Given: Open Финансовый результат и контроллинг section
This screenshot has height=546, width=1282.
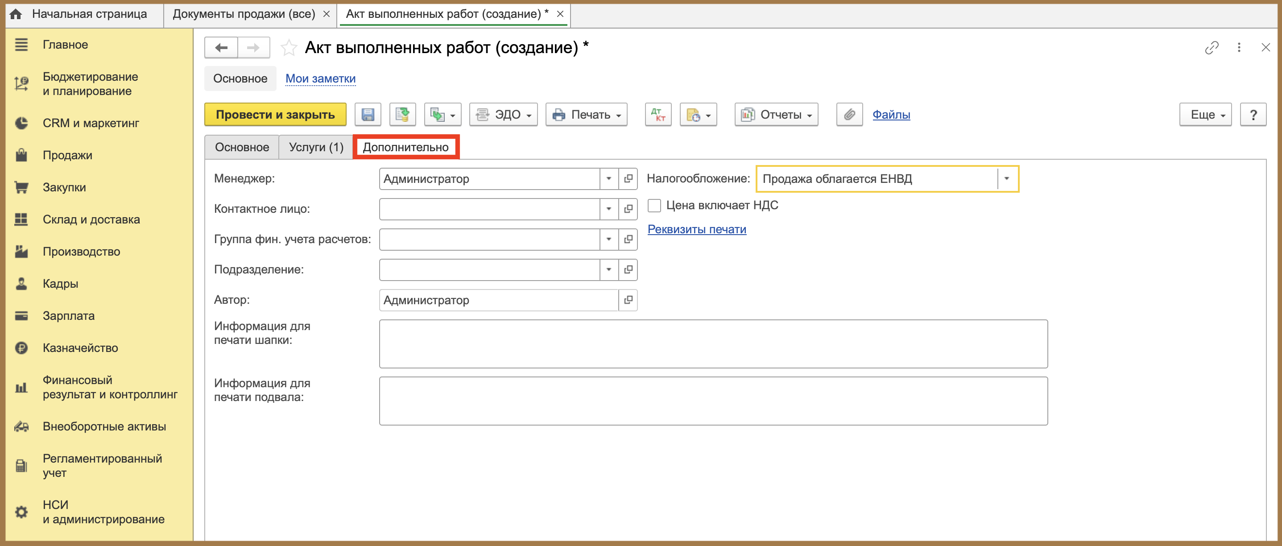Looking at the screenshot, I should 109,387.
